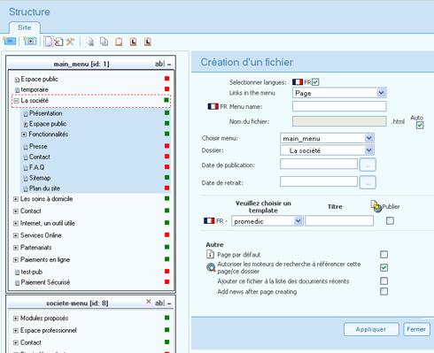
Task: Click the page icon before Paiement Sécurisé
Action: (17, 282)
